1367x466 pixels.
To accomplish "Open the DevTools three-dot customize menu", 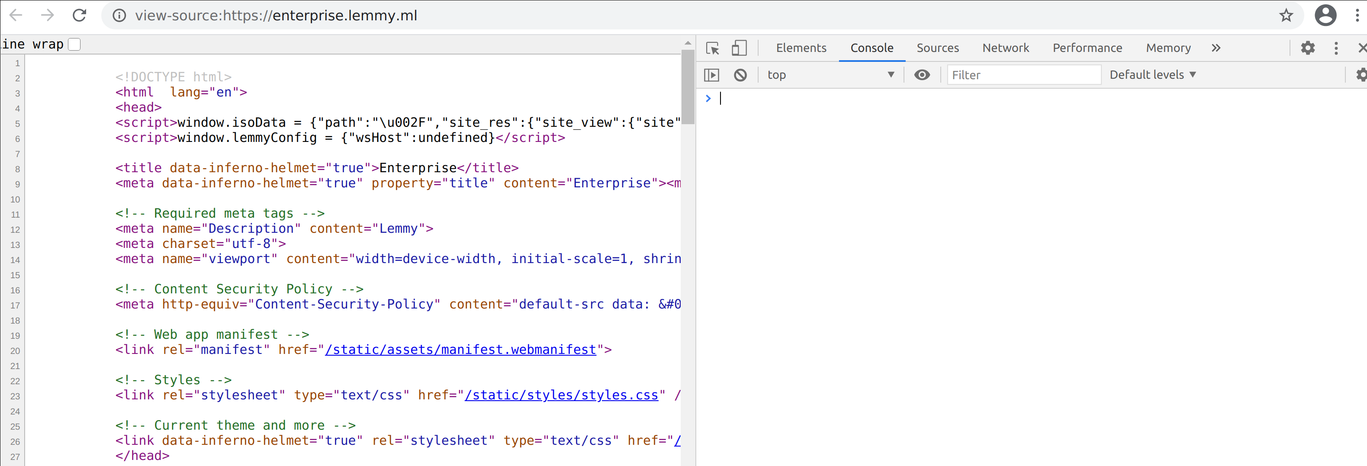I will point(1336,48).
